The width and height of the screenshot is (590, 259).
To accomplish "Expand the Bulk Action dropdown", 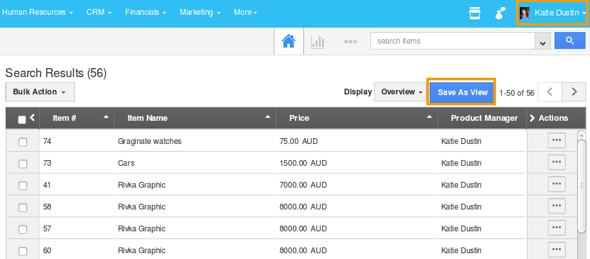I will [40, 92].
